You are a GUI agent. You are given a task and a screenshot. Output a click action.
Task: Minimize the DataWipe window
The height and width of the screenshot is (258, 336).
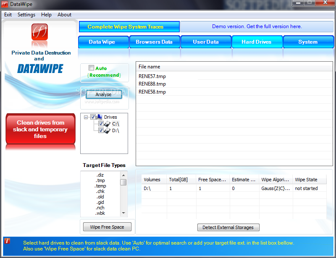point(298,3)
